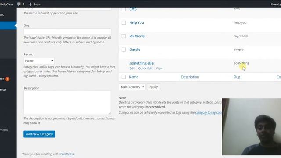Open the Dashboard sidebar menu item
Viewport: 281px width, 158px height.
(x=2, y=14)
